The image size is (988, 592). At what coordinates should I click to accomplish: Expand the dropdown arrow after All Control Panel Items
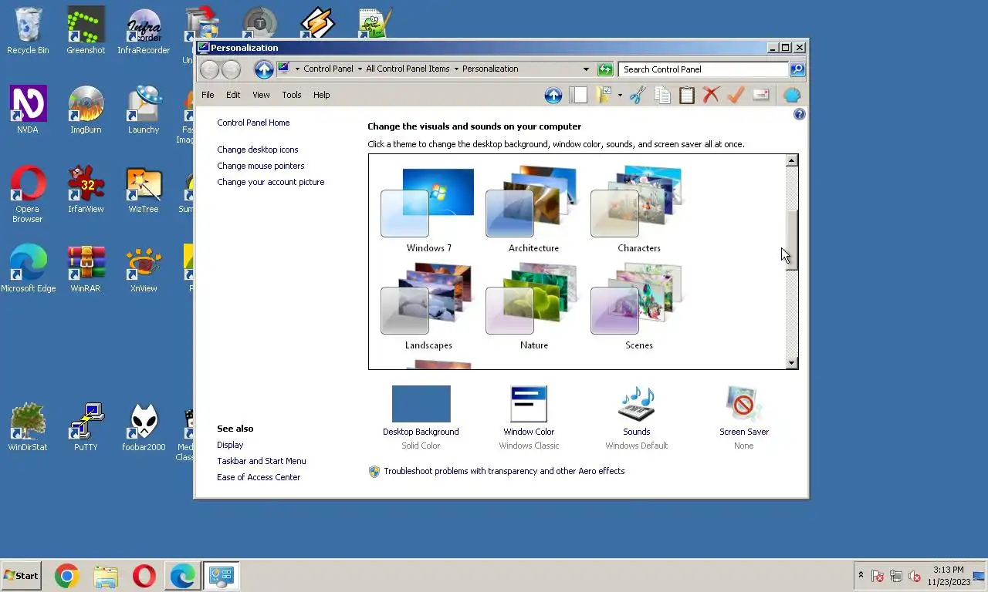coord(455,69)
